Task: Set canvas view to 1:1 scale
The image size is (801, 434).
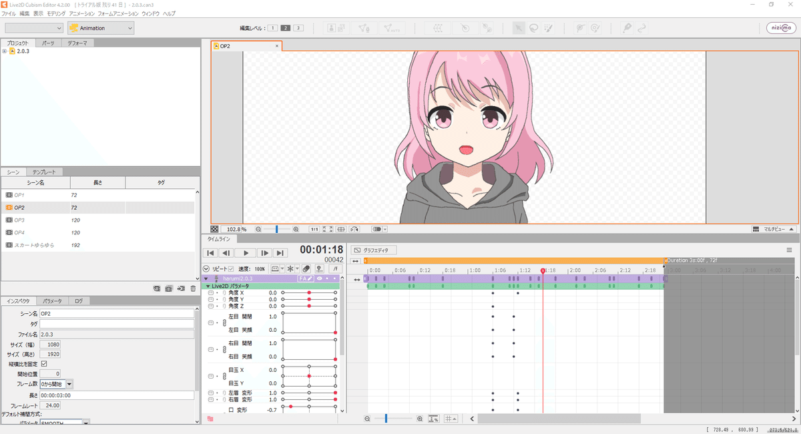Action: pyautogui.click(x=314, y=229)
